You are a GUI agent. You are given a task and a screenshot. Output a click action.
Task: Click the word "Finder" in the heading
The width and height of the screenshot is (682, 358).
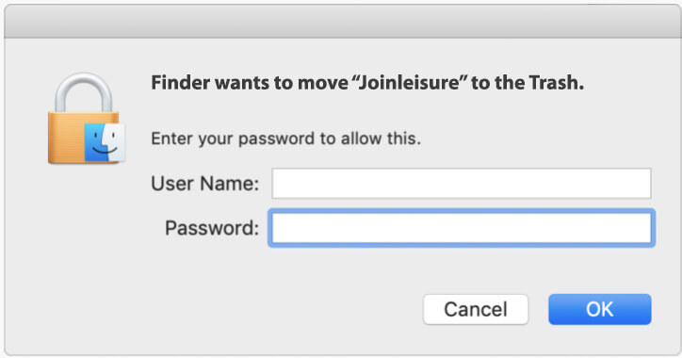(x=180, y=83)
